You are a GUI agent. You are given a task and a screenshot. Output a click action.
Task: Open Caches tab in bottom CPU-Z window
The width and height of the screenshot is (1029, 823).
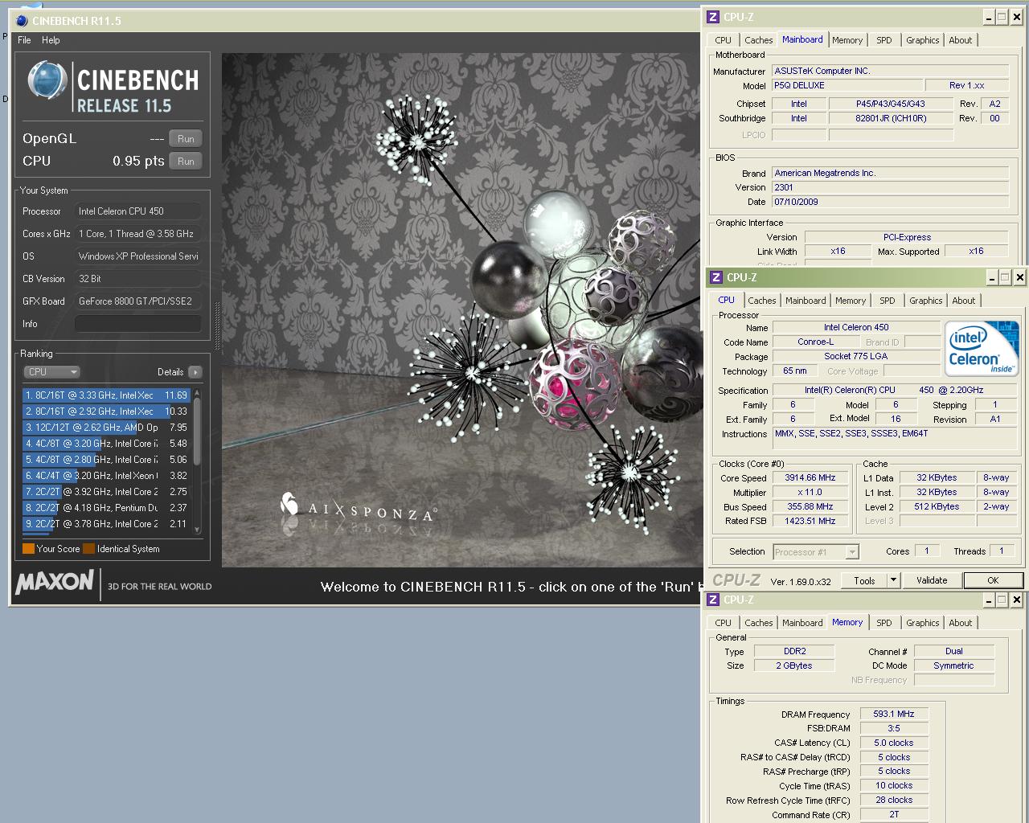[x=758, y=623]
